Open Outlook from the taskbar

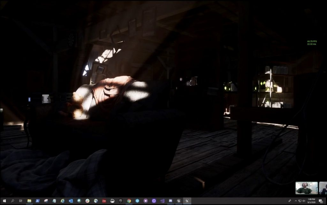tap(71, 201)
